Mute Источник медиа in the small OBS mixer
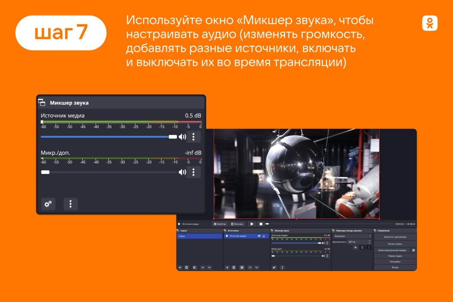The image size is (453, 302). coord(323,243)
